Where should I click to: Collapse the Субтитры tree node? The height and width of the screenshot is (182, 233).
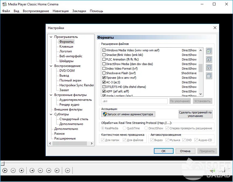coord(51,114)
